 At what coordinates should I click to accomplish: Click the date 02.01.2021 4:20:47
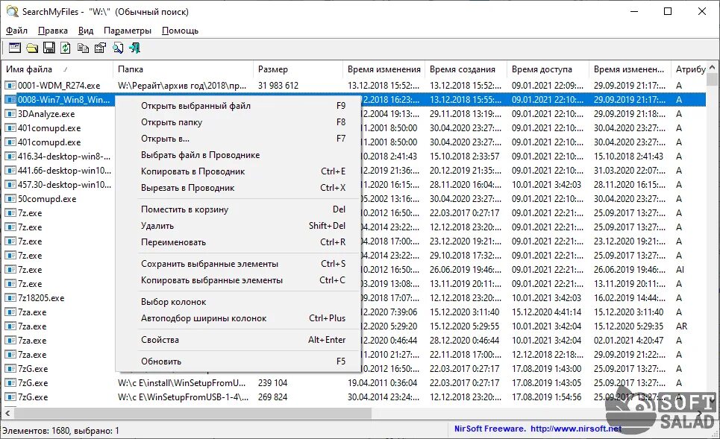(628, 341)
